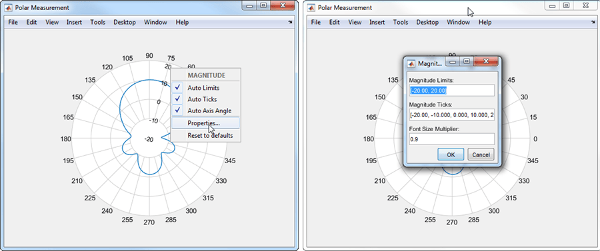
Task: Maximize the Magnitude dialog
Action: point(466,61)
